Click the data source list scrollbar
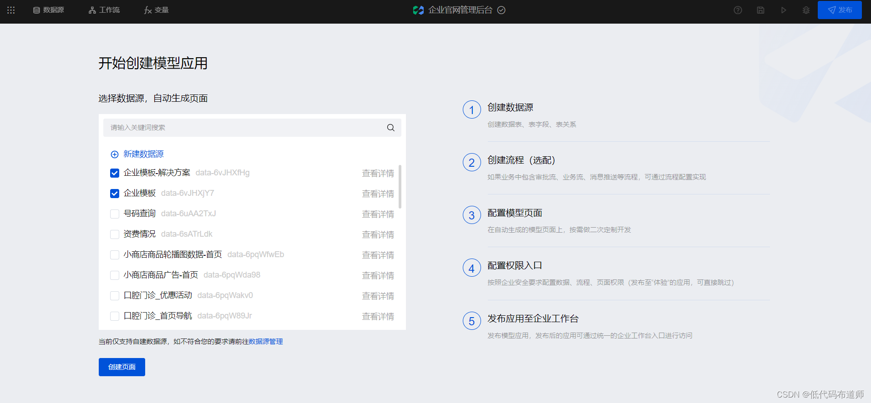Image resolution: width=871 pixels, height=403 pixels. pos(400,187)
